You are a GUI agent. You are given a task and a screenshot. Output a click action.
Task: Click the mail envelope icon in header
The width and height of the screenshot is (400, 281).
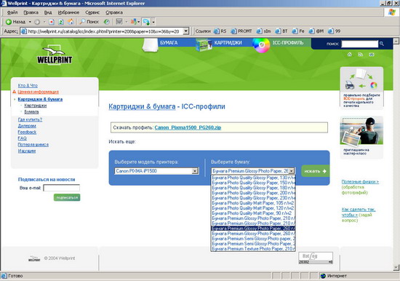(x=372, y=55)
